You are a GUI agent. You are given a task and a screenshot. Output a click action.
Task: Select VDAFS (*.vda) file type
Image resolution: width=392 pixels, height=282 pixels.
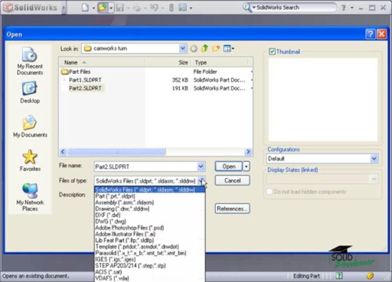pyautogui.click(x=149, y=278)
